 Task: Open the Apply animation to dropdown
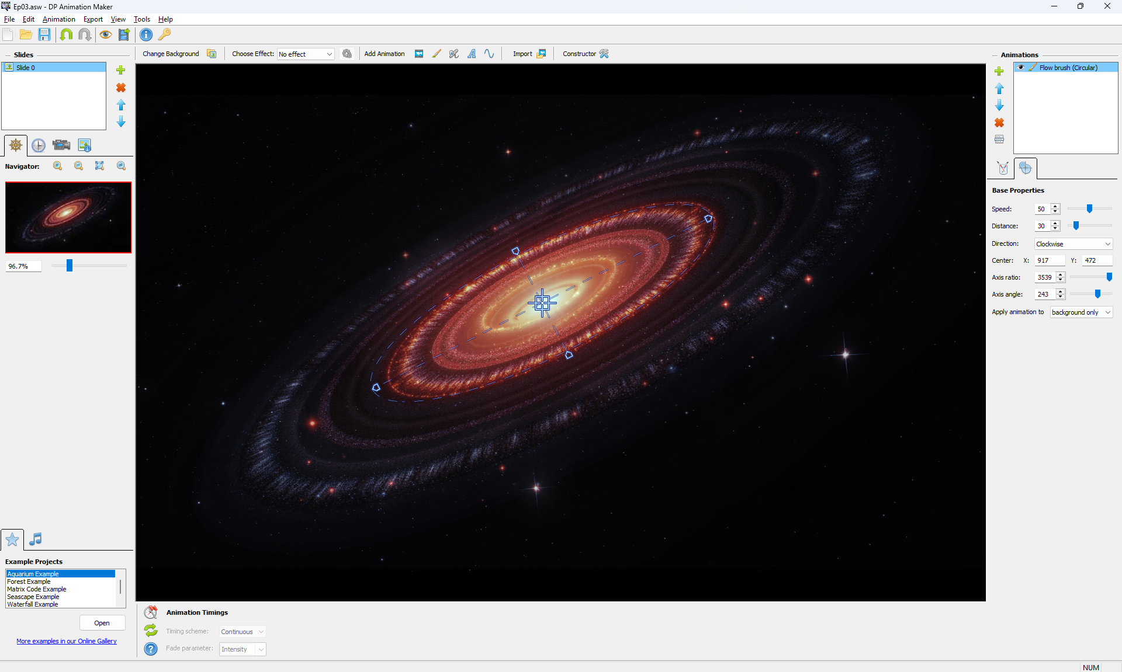(1081, 312)
